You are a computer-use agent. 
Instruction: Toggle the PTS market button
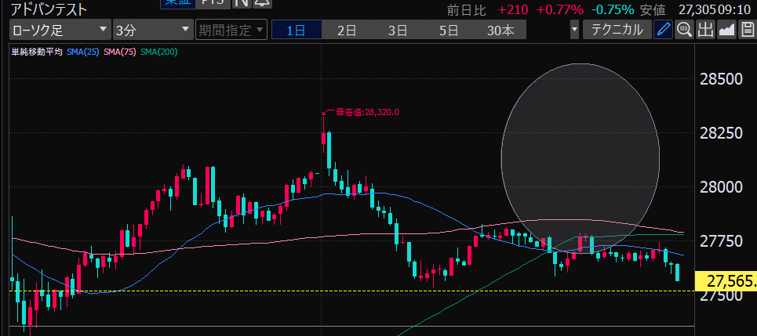point(213,3)
